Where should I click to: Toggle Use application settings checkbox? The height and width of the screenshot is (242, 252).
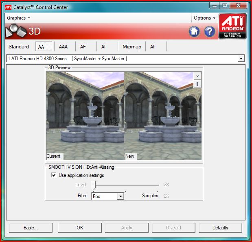54,175
